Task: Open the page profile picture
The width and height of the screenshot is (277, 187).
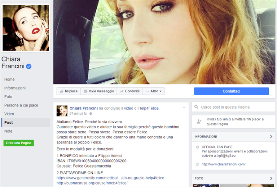Action: tap(26, 28)
